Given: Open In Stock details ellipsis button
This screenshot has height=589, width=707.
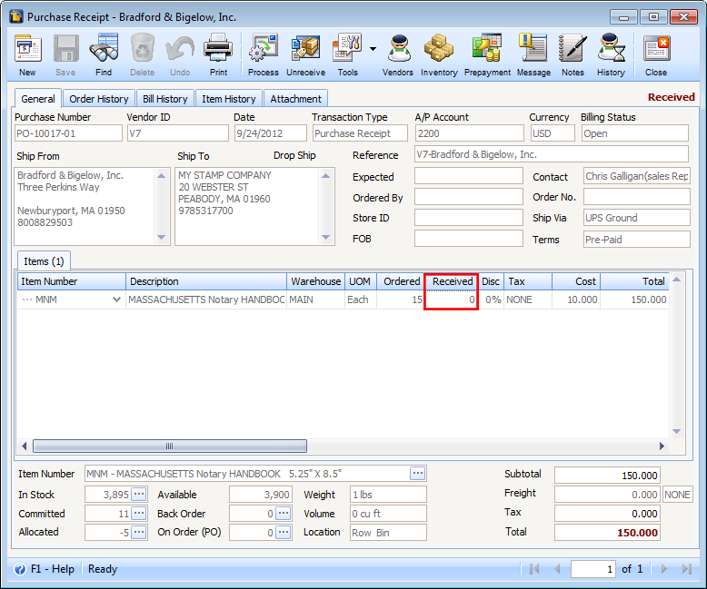Looking at the screenshot, I should 139,494.
